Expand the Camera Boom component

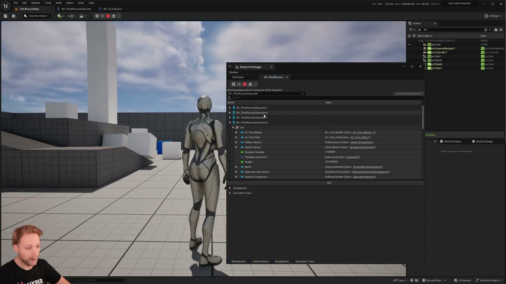click(x=236, y=147)
